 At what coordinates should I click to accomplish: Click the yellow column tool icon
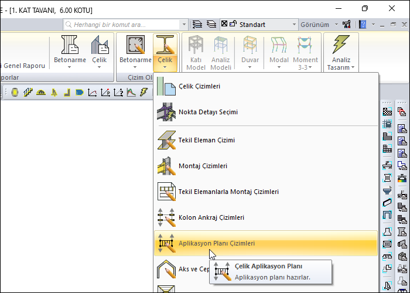click(x=15, y=93)
